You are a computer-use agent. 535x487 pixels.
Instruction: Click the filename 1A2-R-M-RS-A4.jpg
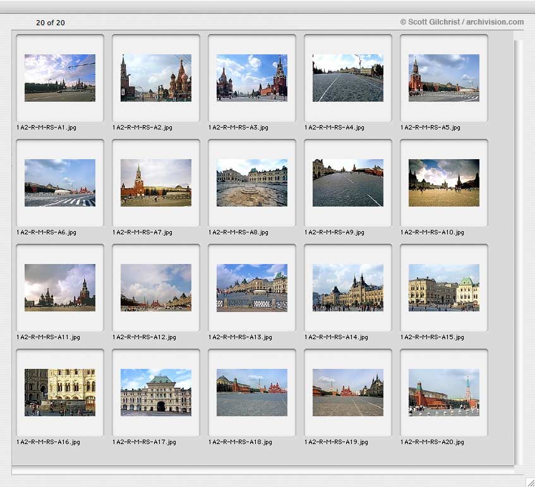point(334,128)
